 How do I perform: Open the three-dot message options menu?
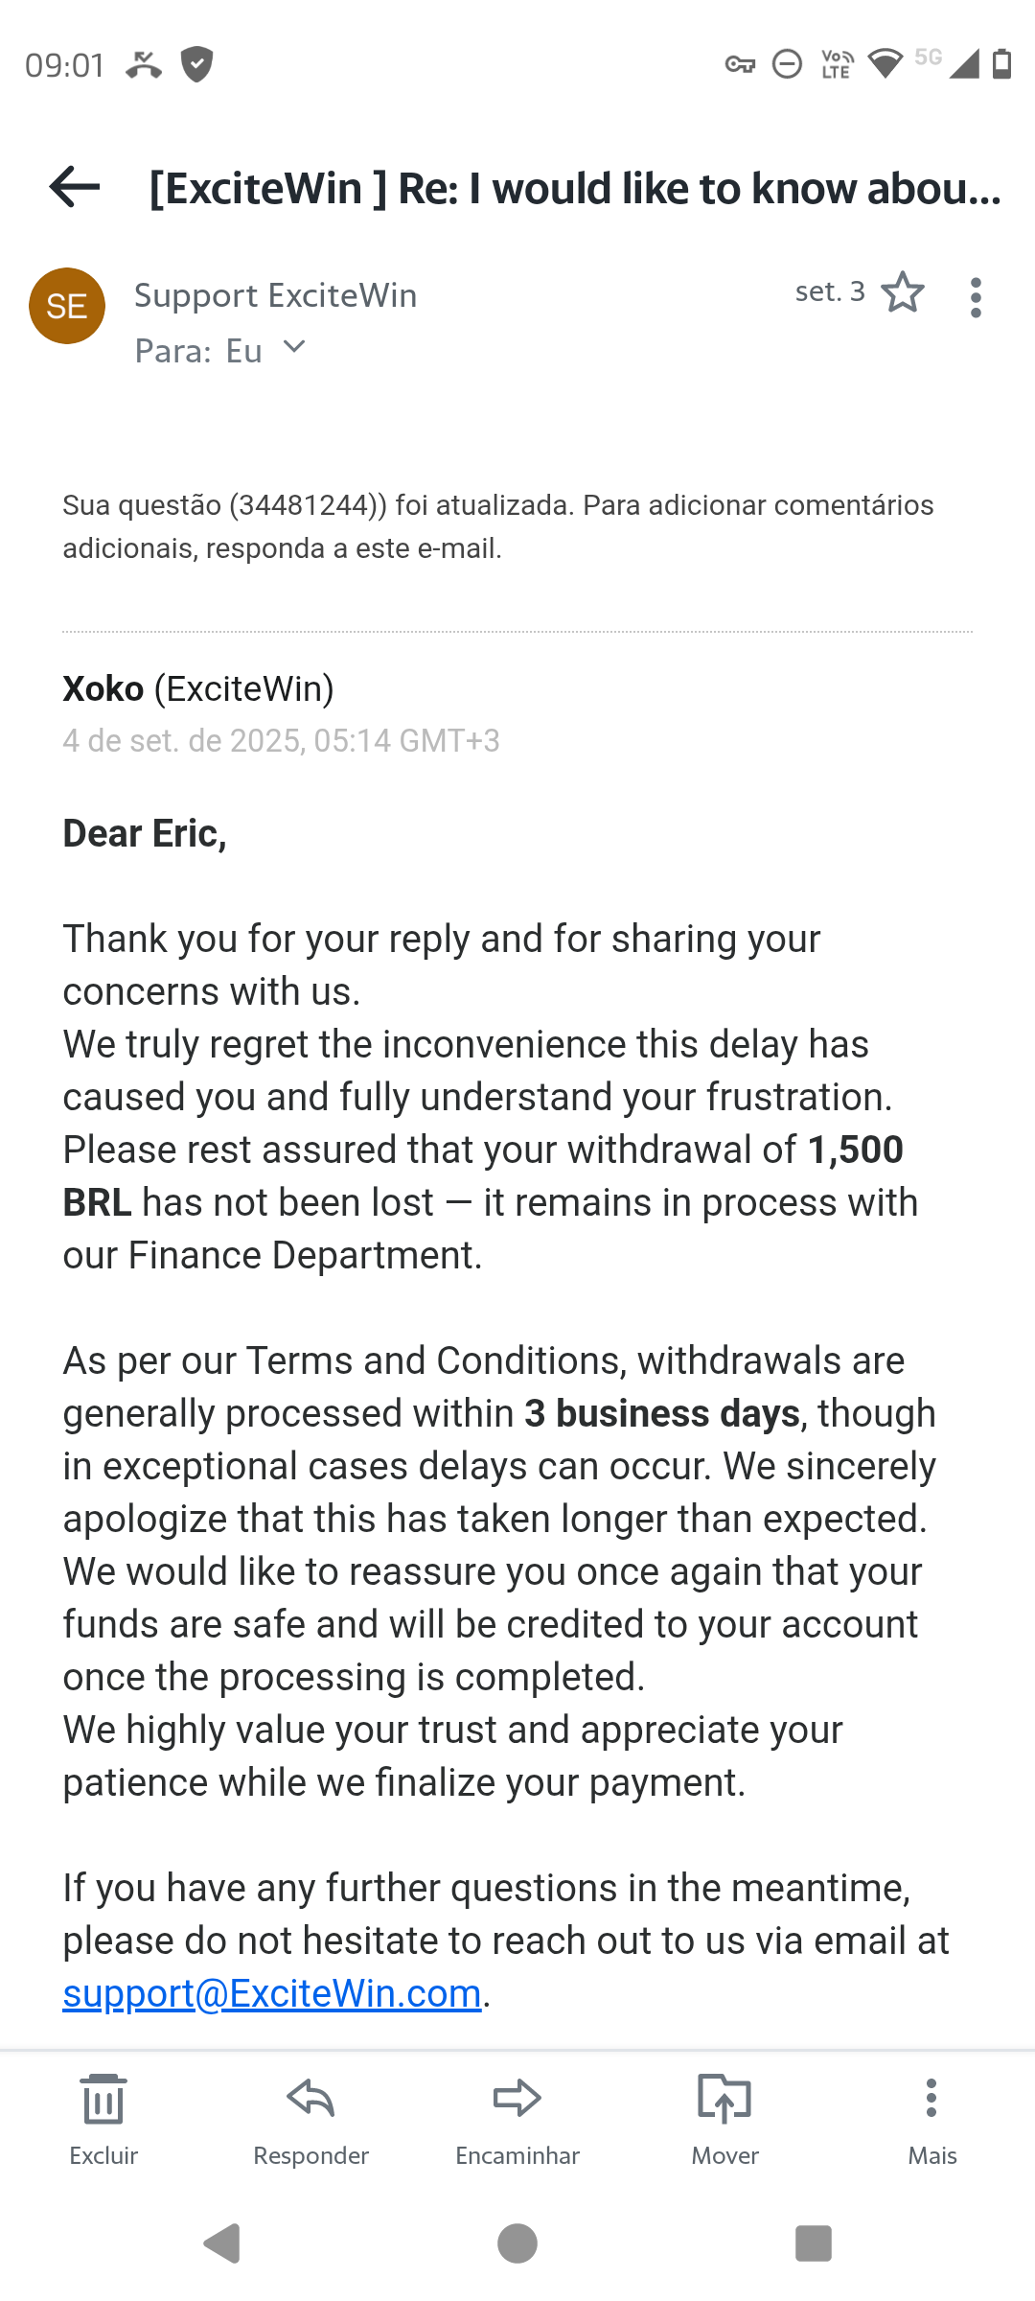pos(976,297)
